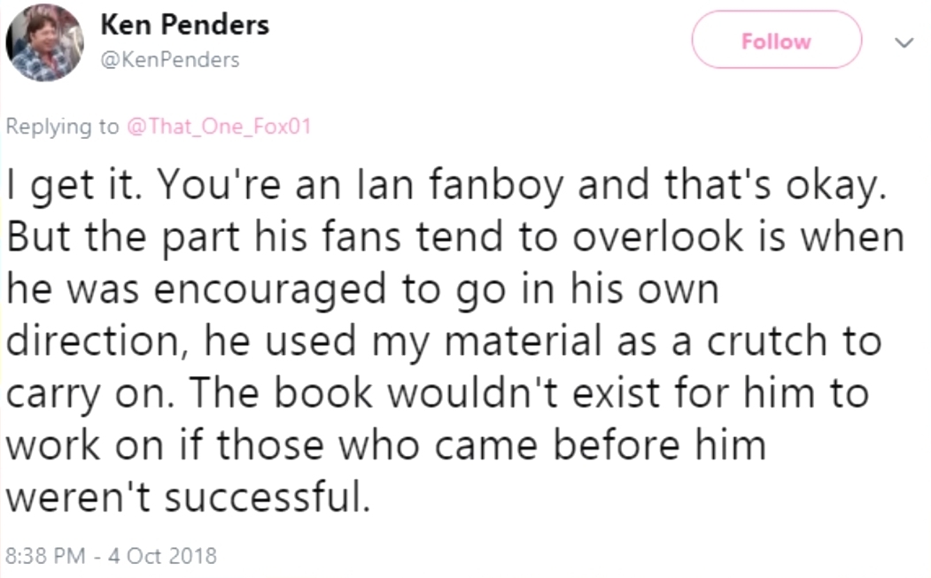Click the 8:38 PM time in the timestamp
Image resolution: width=931 pixels, height=578 pixels.
coord(44,557)
